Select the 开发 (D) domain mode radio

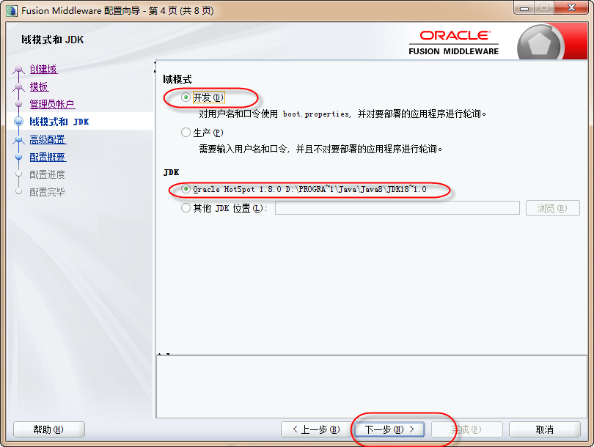point(186,97)
